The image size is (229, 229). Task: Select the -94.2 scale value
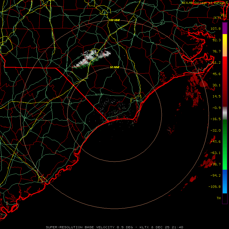pos(216,175)
